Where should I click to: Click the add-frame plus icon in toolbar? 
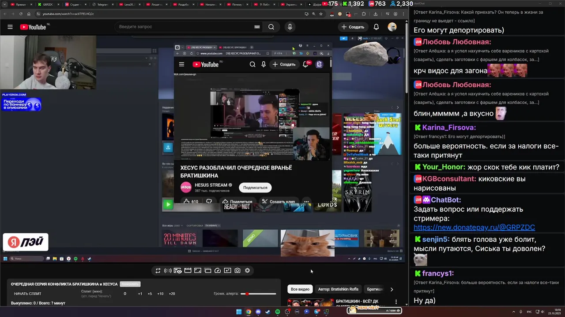pos(227,271)
